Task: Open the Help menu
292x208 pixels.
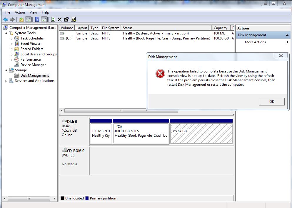Action: [x=45, y=12]
